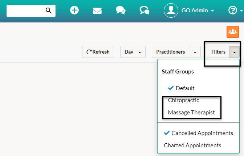Screen dimensions: 244x156
Task: Collapse the Filters dropdown arrow
Action: point(234,52)
